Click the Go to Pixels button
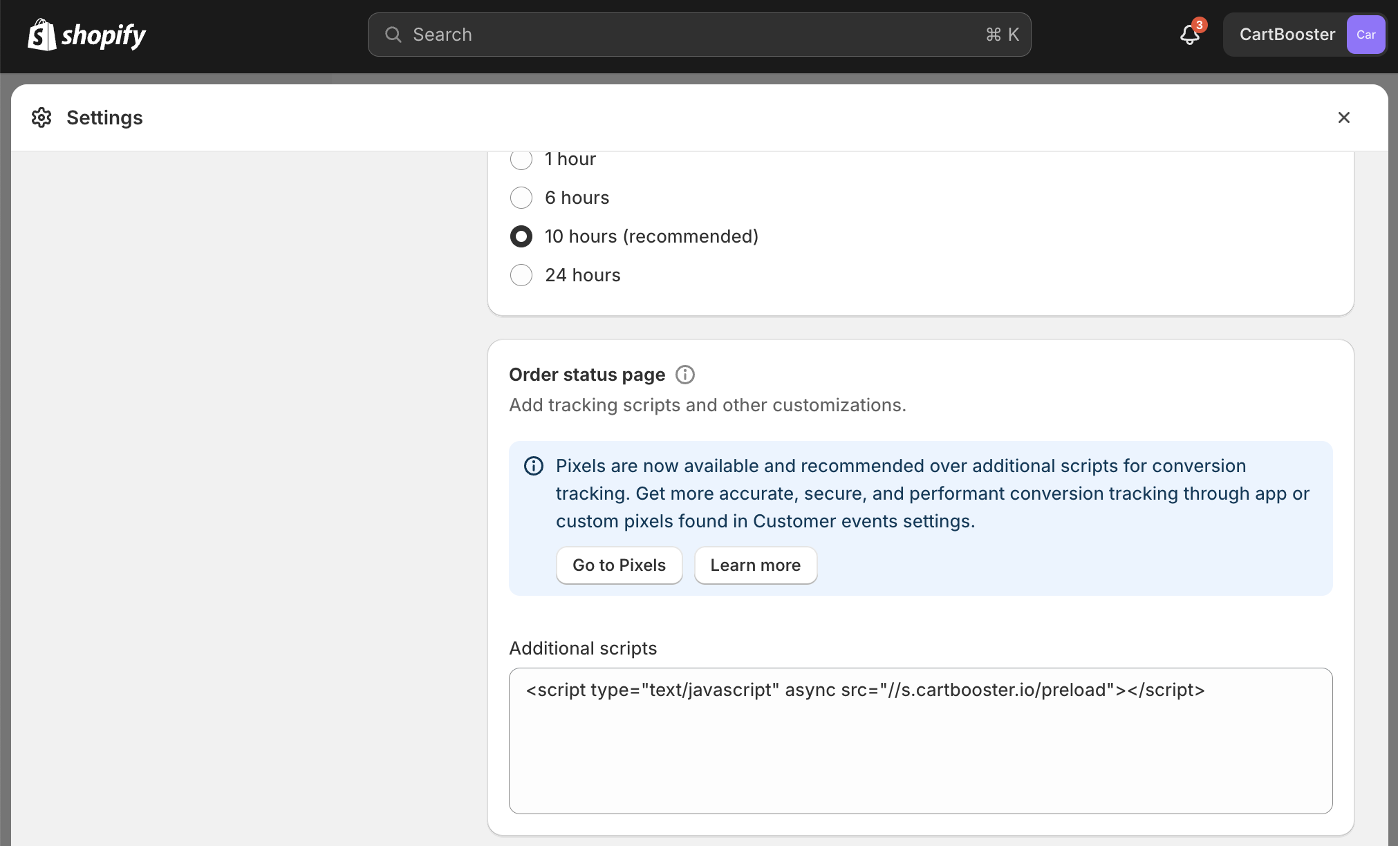1398x846 pixels. [618, 565]
